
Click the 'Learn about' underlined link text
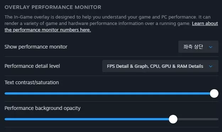pos(205,24)
